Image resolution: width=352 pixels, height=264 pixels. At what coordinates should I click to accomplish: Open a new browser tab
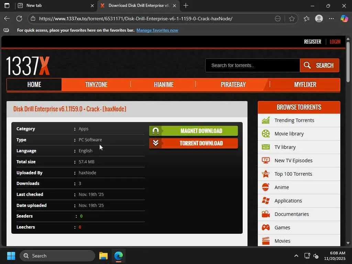(x=186, y=5)
